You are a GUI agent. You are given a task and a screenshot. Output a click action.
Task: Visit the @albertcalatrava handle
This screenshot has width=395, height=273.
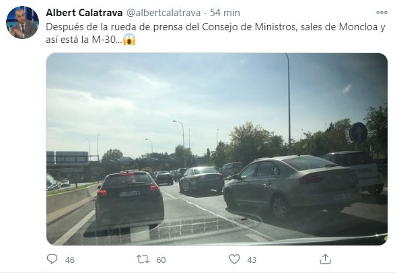[x=164, y=13]
